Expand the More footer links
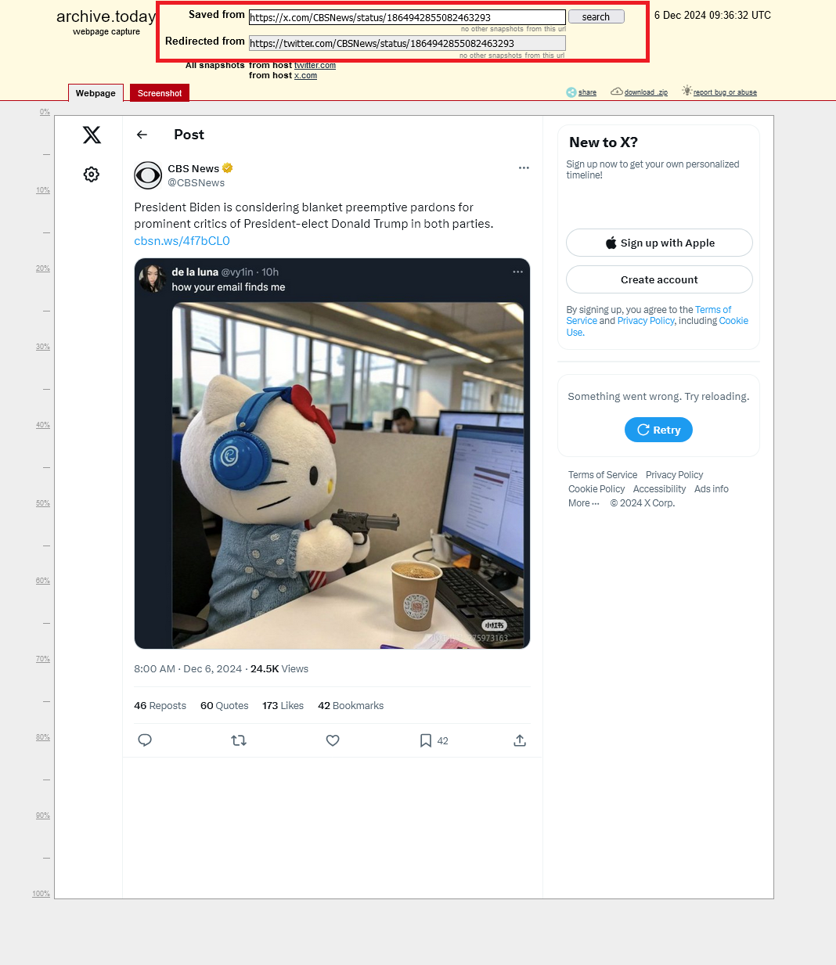The height and width of the screenshot is (965, 836). [x=583, y=503]
